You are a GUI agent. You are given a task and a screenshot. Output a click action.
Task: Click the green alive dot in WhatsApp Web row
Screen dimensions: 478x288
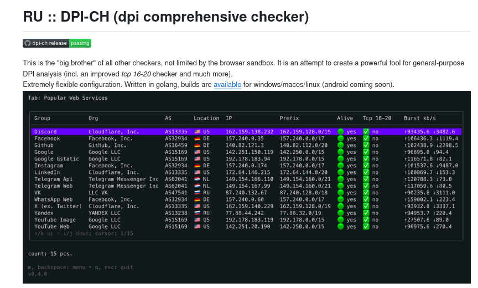point(340,199)
